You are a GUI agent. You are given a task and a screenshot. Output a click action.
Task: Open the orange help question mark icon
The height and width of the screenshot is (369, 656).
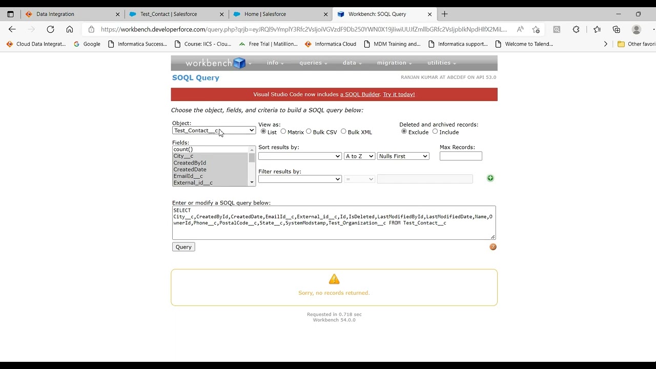click(493, 247)
